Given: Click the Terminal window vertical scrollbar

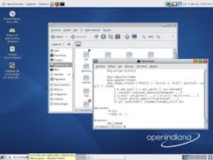Looking at the screenshot, I should point(205,99).
